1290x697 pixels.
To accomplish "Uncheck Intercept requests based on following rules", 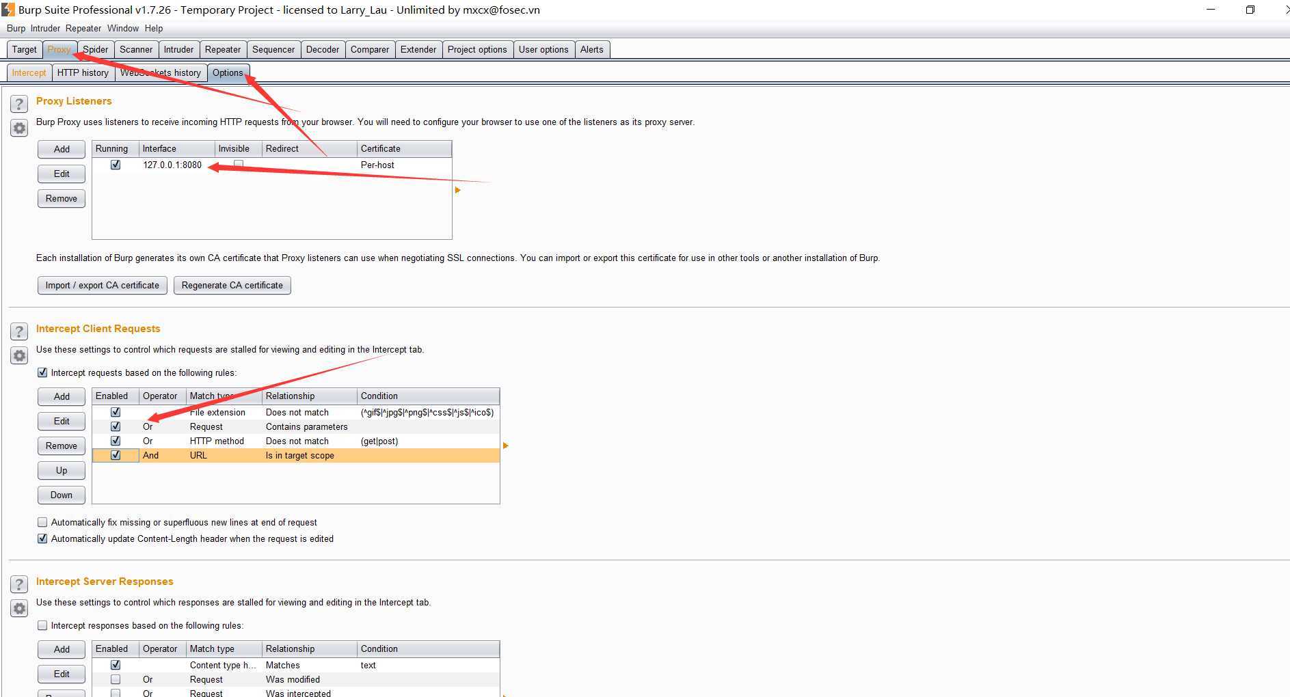I will [x=42, y=372].
